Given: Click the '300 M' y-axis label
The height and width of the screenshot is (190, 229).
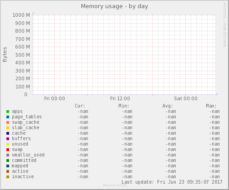Looking at the screenshot, I should click(23, 71).
